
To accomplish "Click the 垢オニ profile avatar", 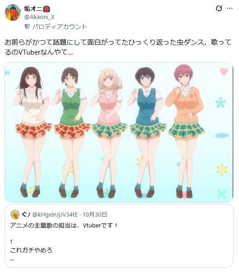I will tap(13, 13).
